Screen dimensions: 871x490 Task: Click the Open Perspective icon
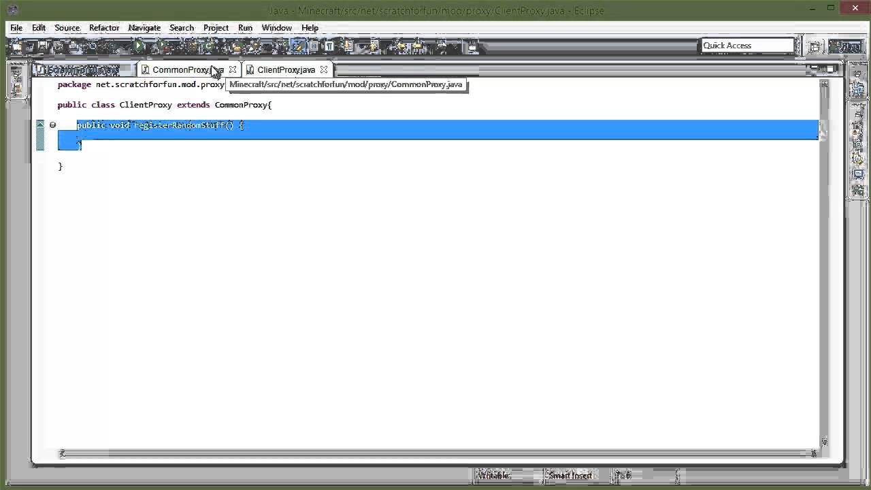[x=814, y=46]
